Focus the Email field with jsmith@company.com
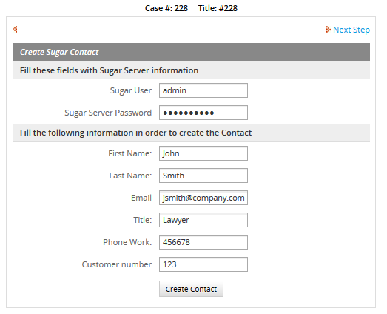387x314 pixels. (203, 198)
